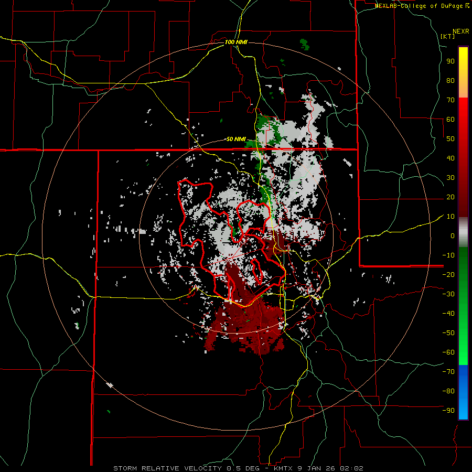472x472 pixels.
Task: Click the 0 value on the velocity scale
Action: tap(452, 235)
